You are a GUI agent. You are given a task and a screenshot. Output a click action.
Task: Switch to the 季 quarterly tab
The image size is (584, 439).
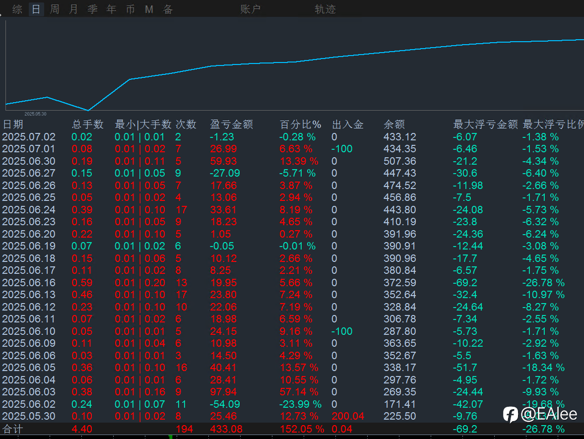pyautogui.click(x=92, y=9)
